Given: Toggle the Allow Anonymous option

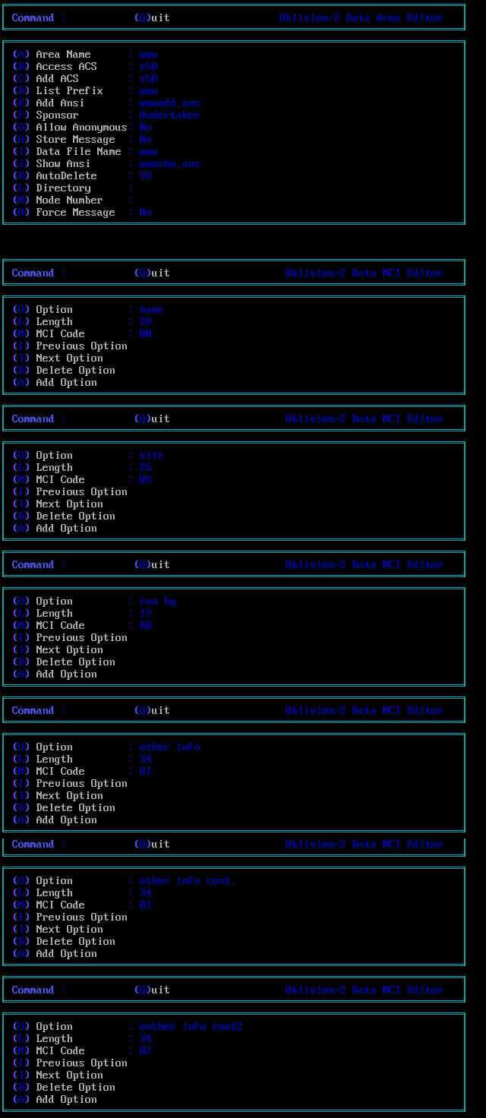Looking at the screenshot, I should pyautogui.click(x=80, y=127).
